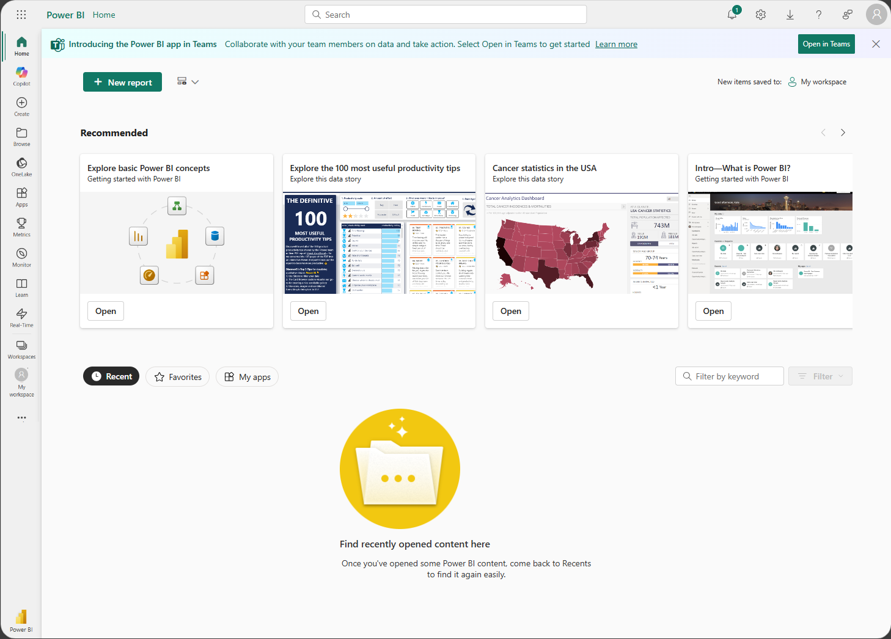Click the Home breadcrumb in header
891x639 pixels.
click(x=104, y=15)
